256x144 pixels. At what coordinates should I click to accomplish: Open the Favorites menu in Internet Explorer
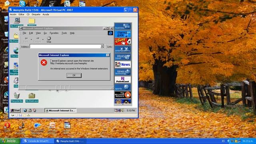(54, 33)
